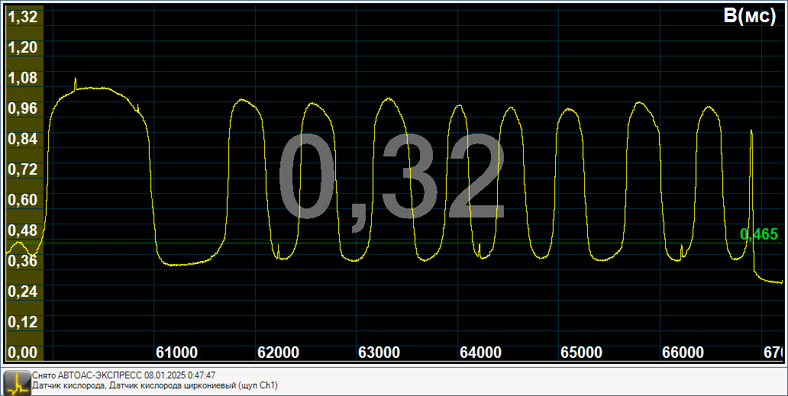
Task: Select the 65000 time axis marker
Action: [581, 353]
